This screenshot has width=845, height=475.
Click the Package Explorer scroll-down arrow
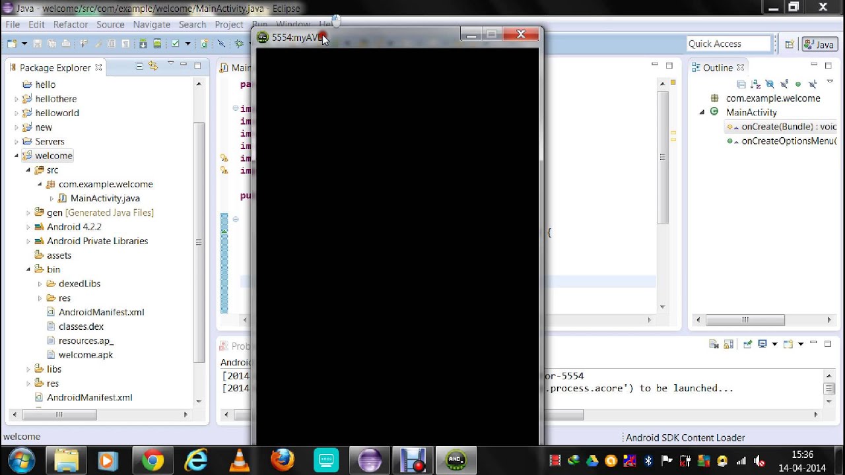198,400
